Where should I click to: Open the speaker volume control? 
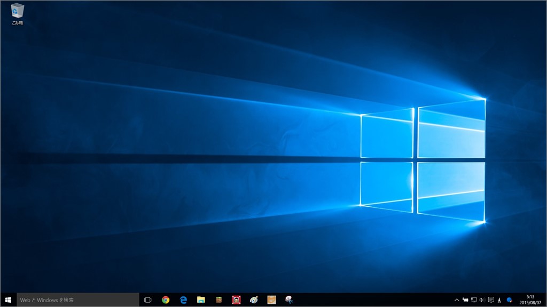tap(482, 300)
